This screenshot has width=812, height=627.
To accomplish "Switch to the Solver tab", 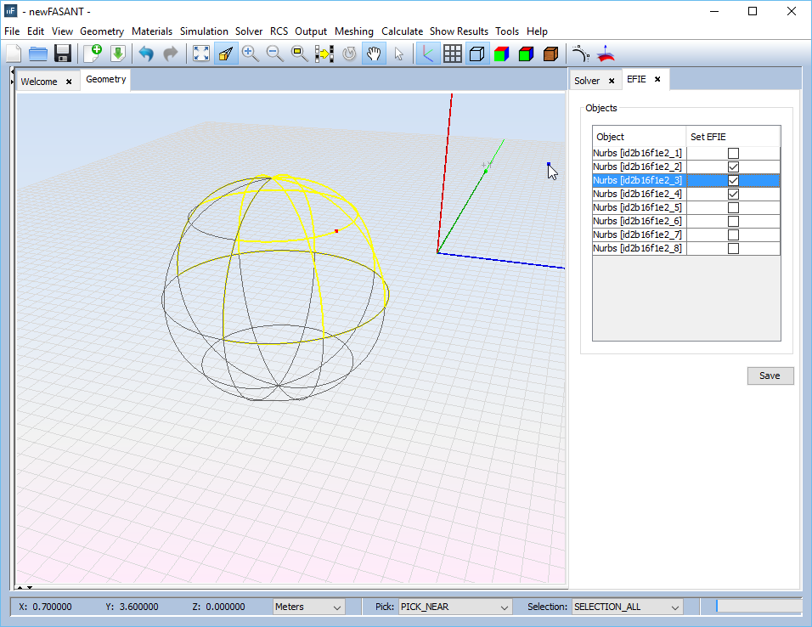I will [x=587, y=81].
